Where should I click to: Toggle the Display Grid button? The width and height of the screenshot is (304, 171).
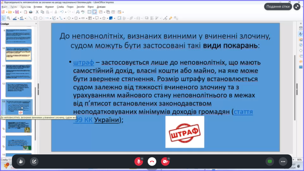point(89,12)
